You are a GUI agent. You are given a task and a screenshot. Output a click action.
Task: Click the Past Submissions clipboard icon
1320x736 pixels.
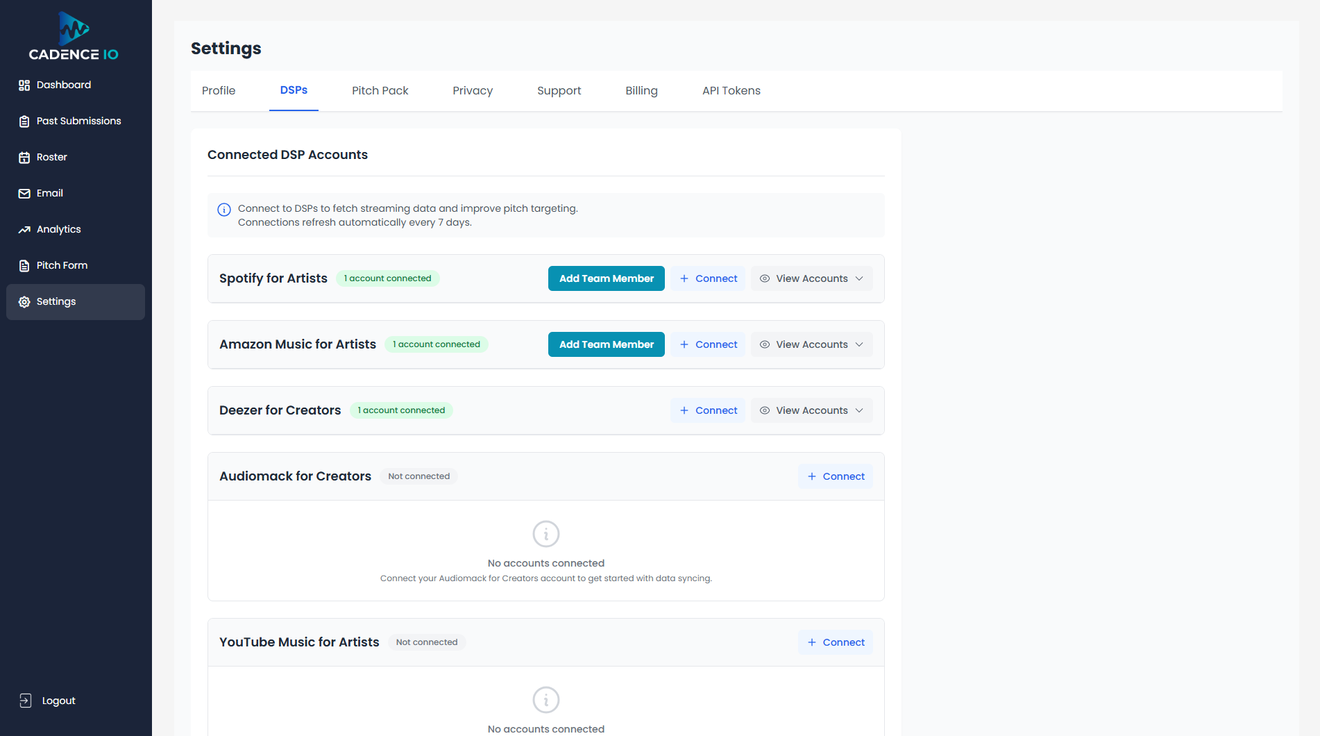pyautogui.click(x=24, y=122)
